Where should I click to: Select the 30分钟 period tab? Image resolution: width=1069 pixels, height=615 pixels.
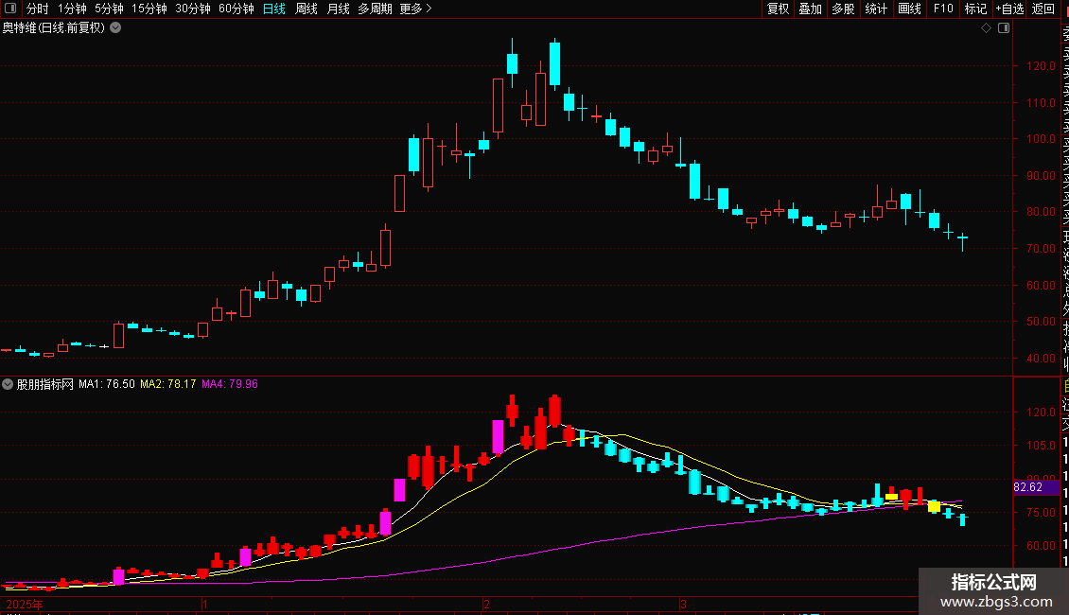[193, 9]
